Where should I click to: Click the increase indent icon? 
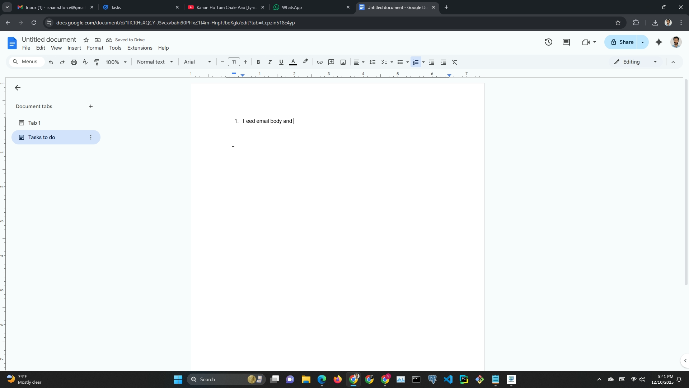(443, 62)
